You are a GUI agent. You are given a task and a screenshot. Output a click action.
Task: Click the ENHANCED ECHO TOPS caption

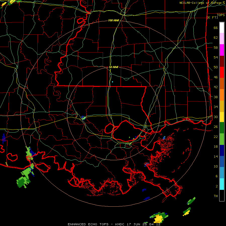coord(88,224)
